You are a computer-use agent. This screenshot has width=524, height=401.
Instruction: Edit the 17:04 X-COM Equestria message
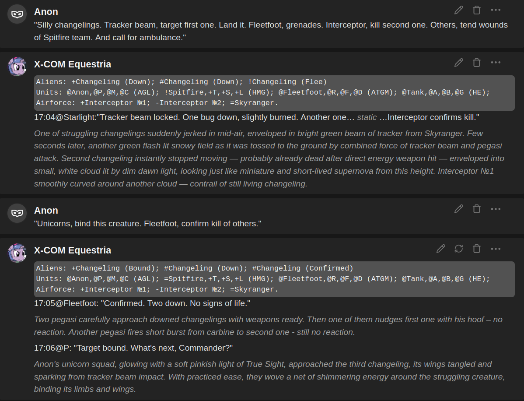point(459,63)
